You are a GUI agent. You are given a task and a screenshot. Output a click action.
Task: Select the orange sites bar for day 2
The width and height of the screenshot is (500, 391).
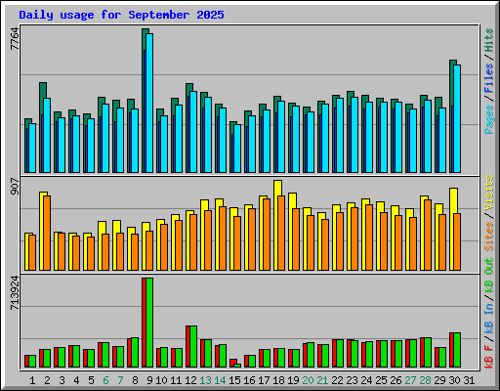tap(47, 233)
